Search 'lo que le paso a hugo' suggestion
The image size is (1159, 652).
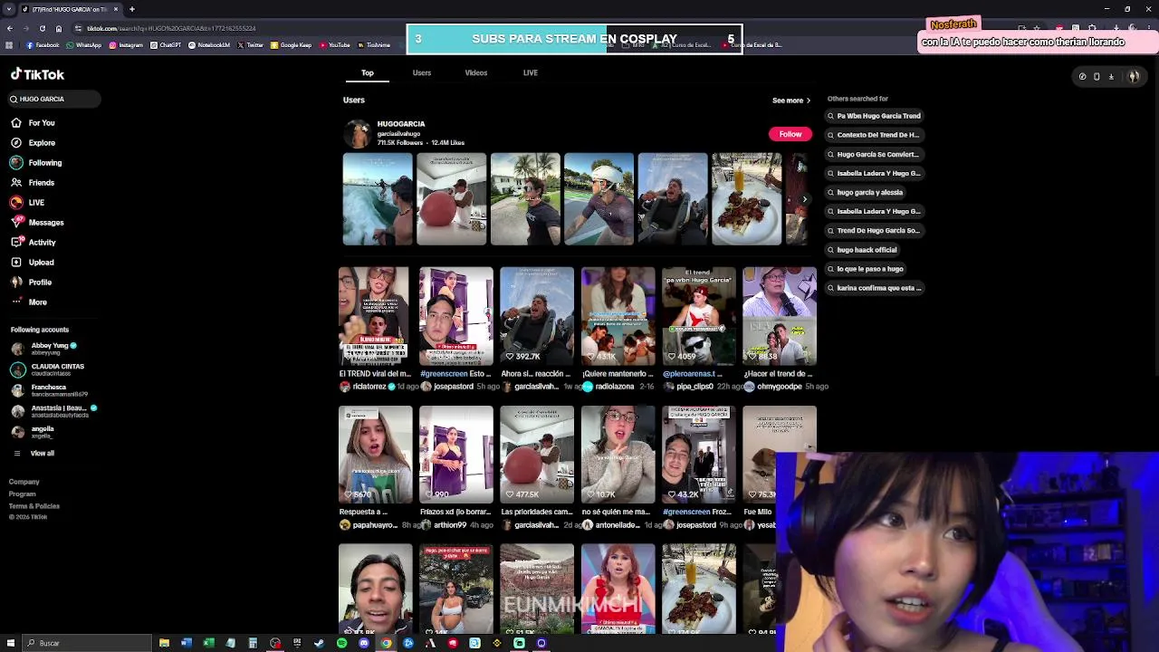click(x=865, y=269)
